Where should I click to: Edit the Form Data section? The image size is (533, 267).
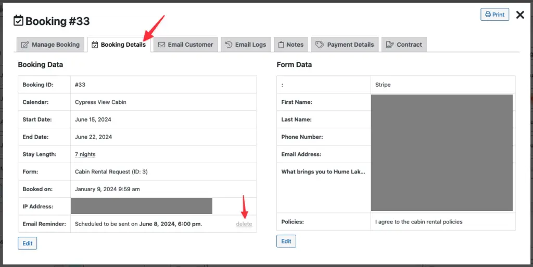286,241
